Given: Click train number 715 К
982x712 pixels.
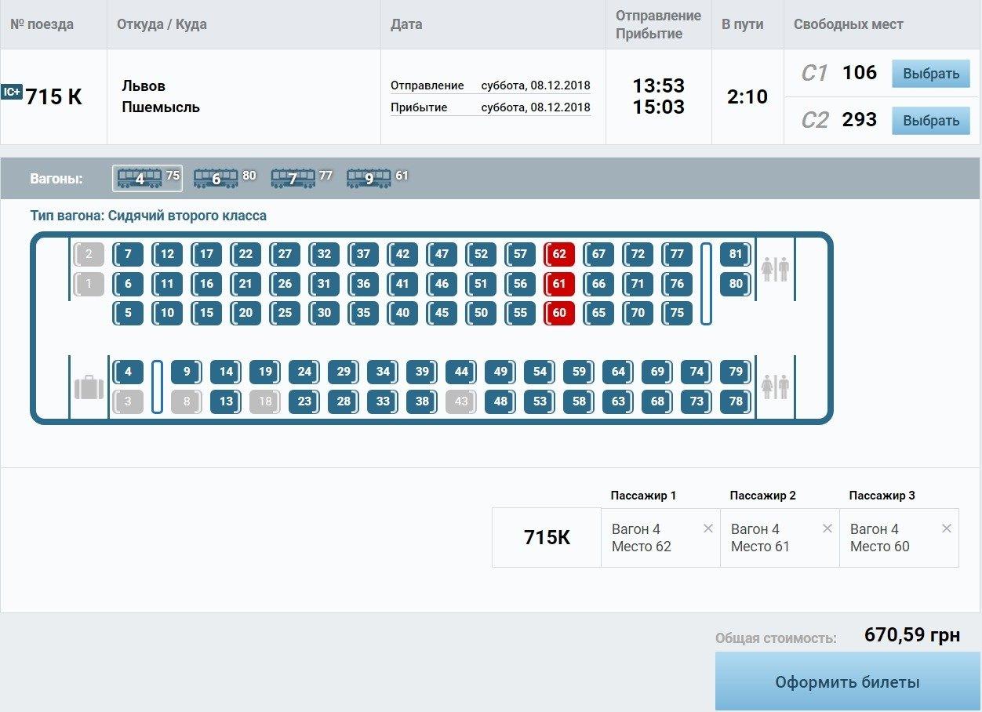Looking at the screenshot, I should 54,97.
